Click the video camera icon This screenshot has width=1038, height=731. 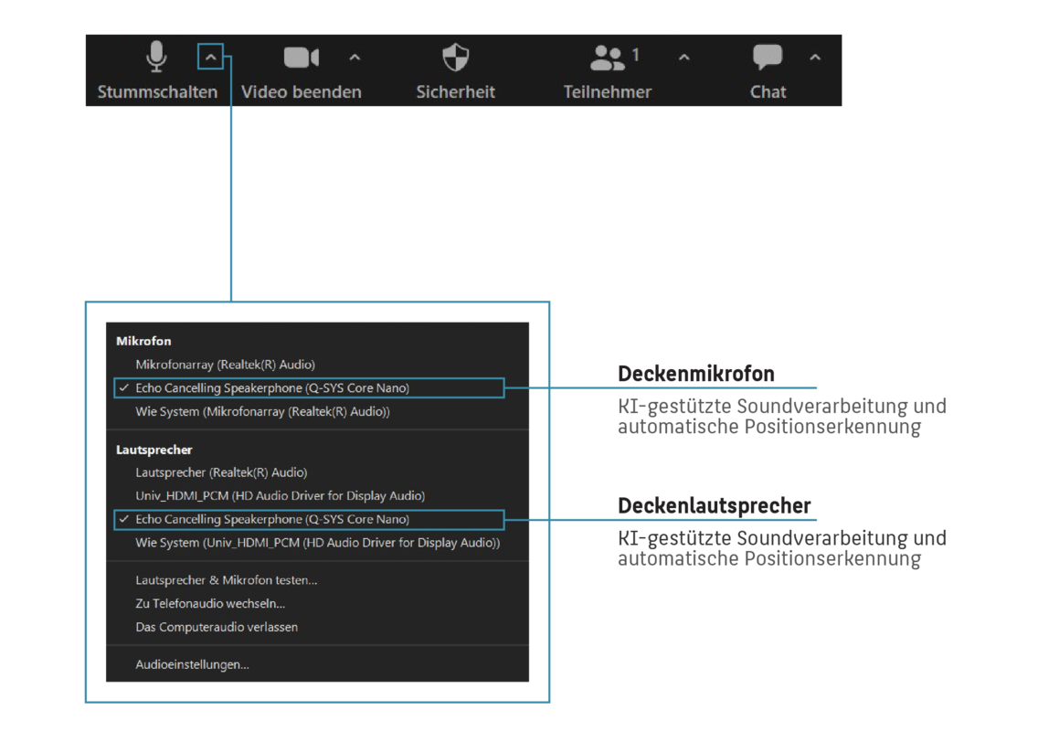point(301,58)
